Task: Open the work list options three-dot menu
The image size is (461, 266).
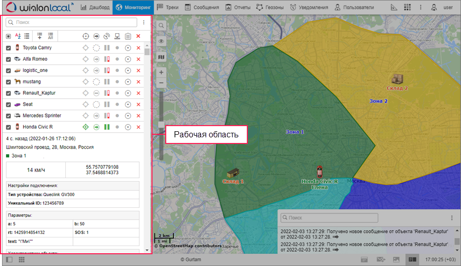Action: [x=144, y=22]
